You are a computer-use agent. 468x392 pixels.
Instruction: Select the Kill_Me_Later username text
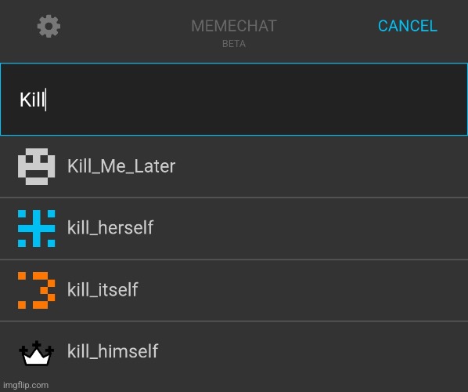click(x=121, y=166)
